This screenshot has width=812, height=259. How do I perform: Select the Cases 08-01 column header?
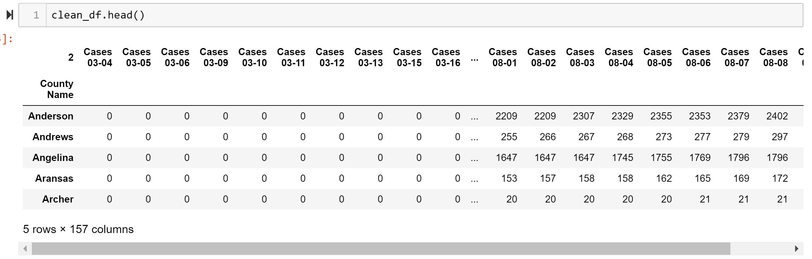click(503, 57)
